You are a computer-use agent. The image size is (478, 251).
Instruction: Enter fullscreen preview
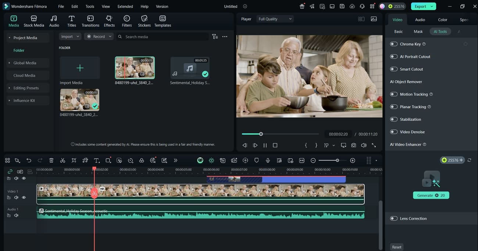(374, 145)
